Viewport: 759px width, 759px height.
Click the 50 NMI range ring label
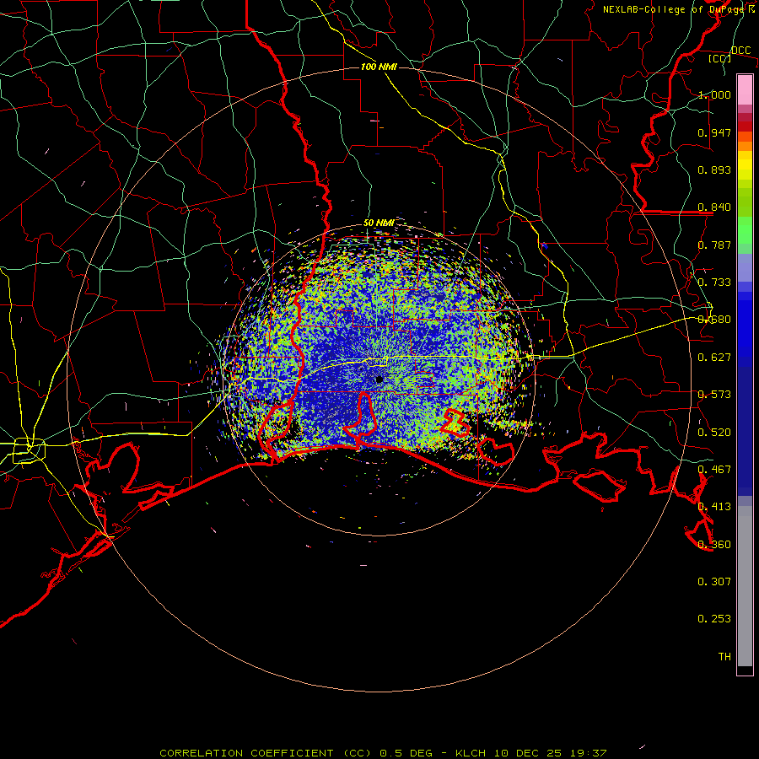point(379,223)
